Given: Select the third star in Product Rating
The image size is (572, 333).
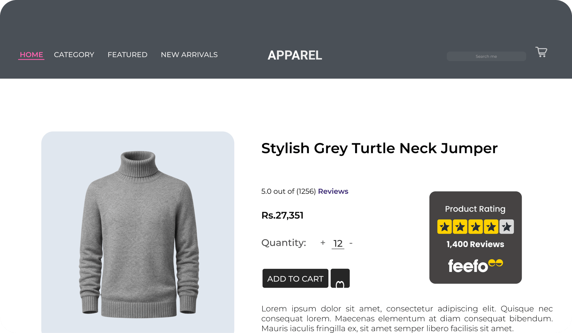Looking at the screenshot, I should (x=475, y=227).
